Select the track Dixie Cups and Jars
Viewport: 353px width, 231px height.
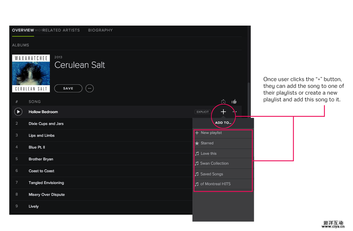tap(46, 124)
